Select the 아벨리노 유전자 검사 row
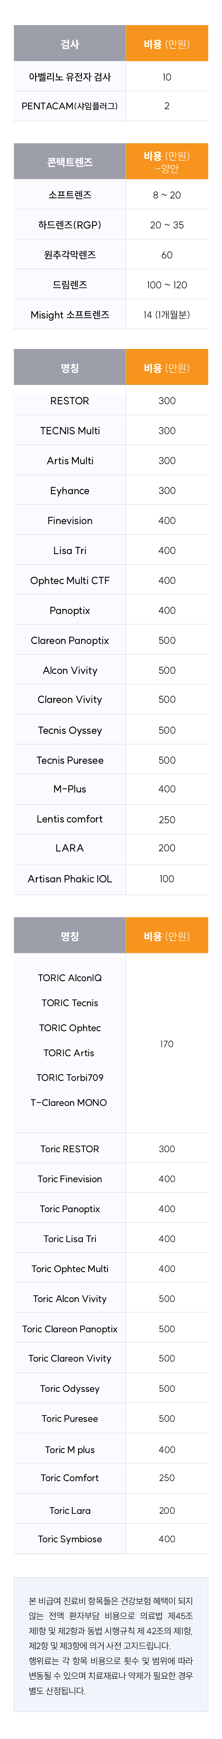 111,77
